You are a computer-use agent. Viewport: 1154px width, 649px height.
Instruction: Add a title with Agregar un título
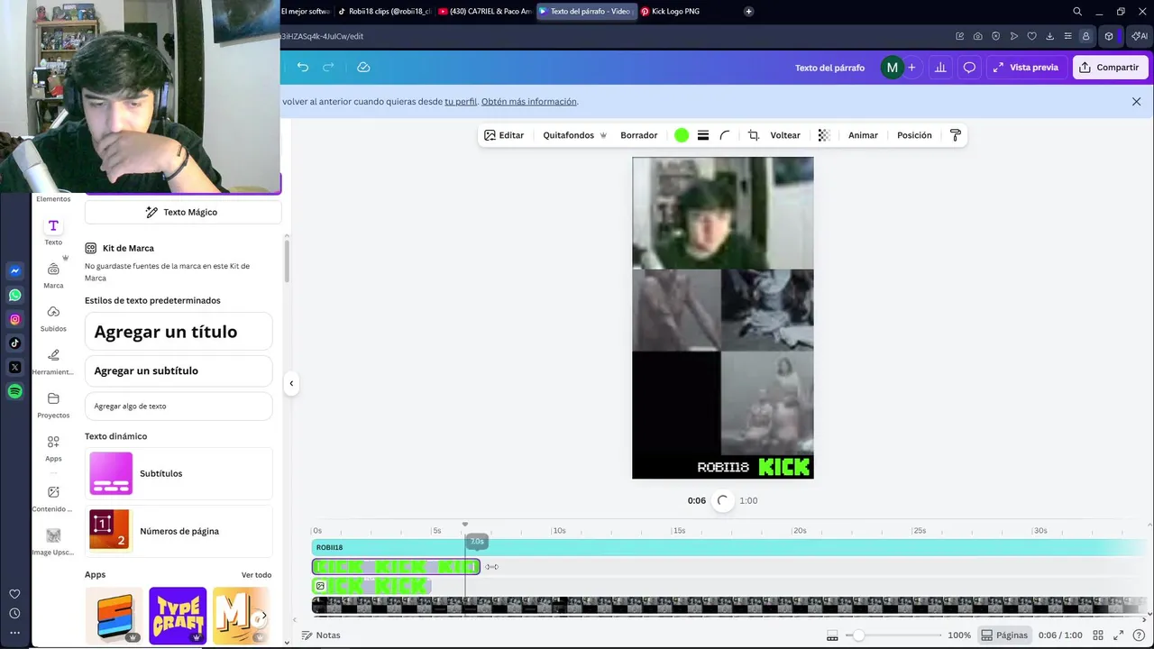coord(179,332)
